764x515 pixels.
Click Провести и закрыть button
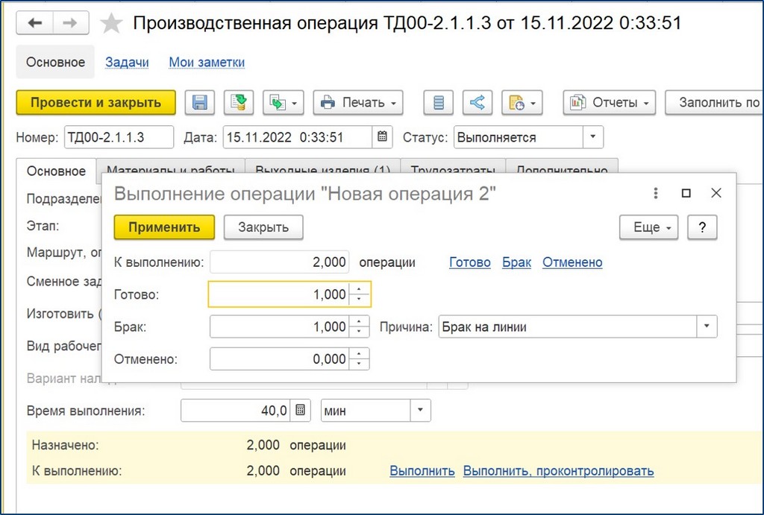point(96,103)
